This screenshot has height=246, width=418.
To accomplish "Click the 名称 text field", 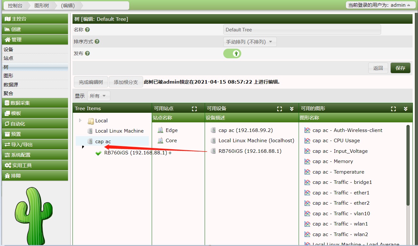I will (302, 30).
